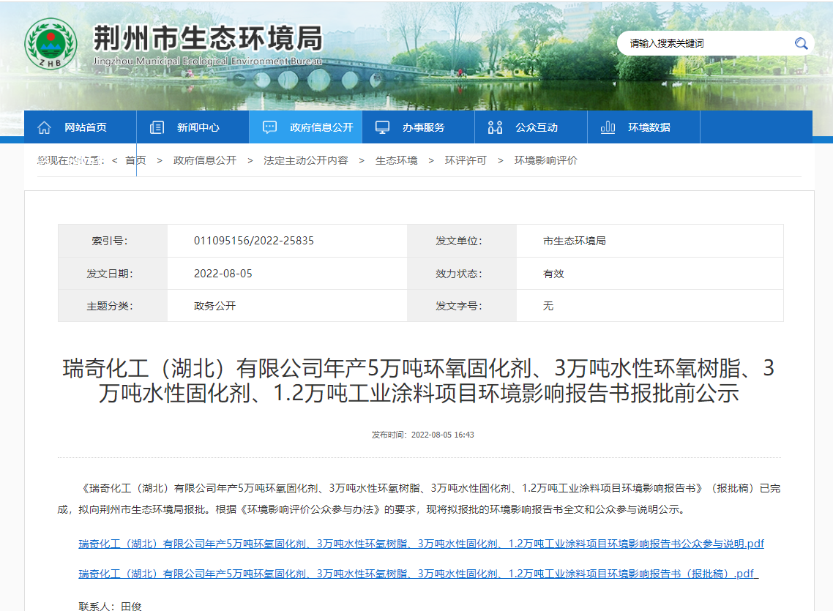This screenshot has height=611, width=833.
Task: Click the Jingzhou Ecological Environment Bureau logo
Action: [x=50, y=44]
